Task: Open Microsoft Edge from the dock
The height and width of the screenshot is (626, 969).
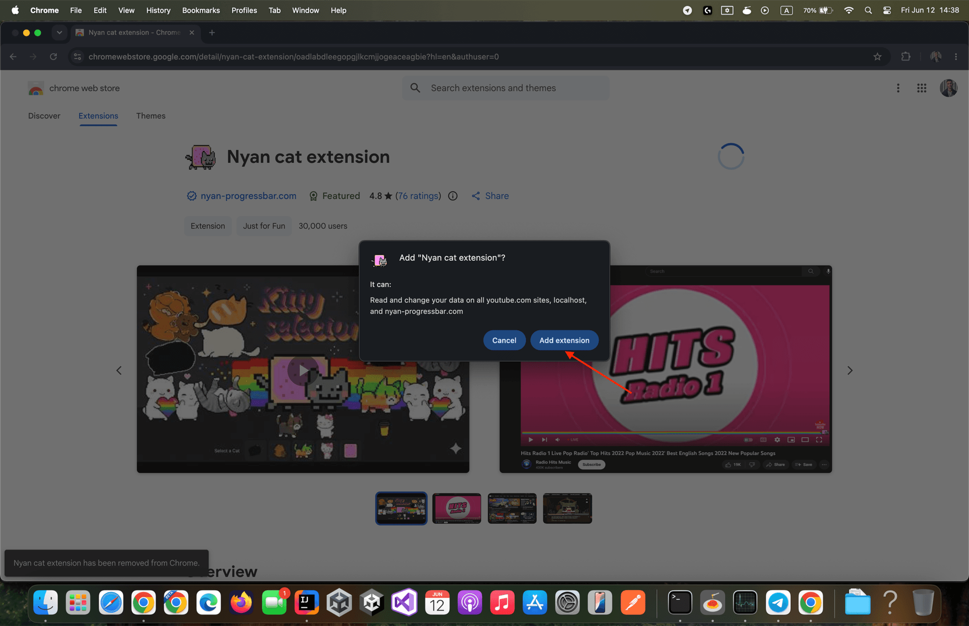Action: [208, 602]
